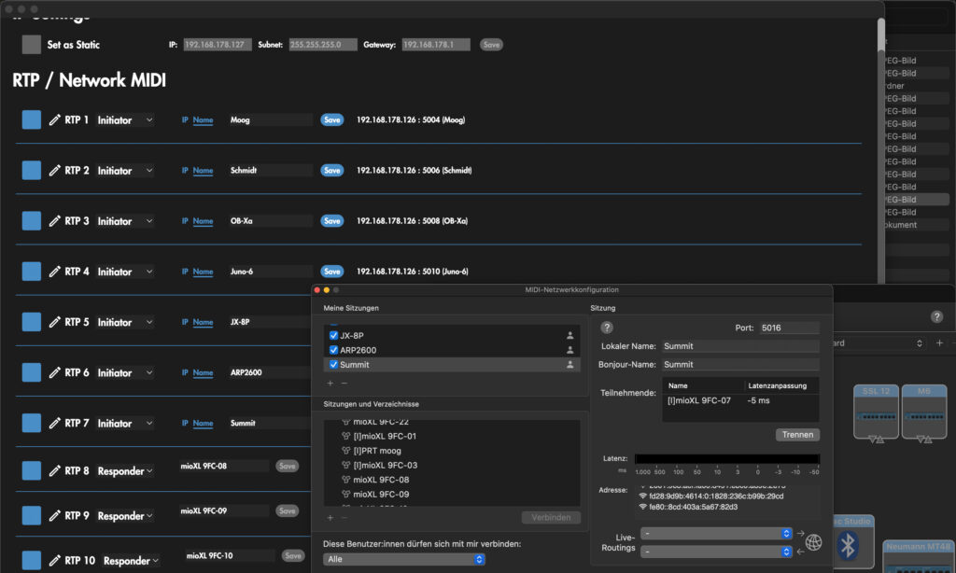Click the Port field showing 5016
The image size is (956, 573).
point(789,328)
